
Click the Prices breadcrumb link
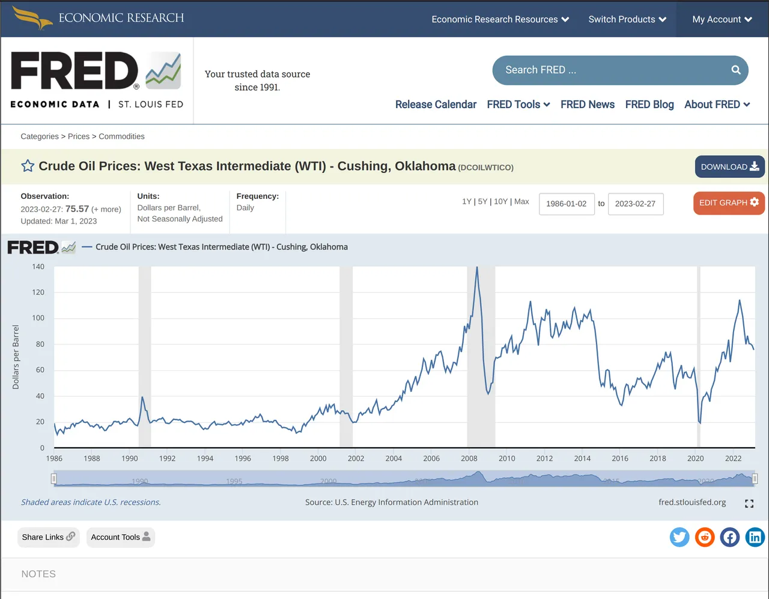[x=79, y=136]
